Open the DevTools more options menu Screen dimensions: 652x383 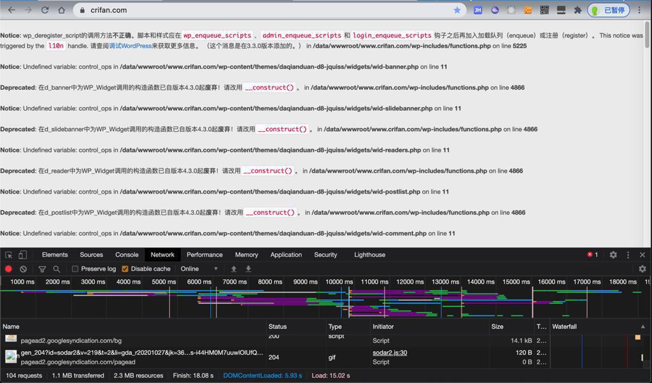pos(628,255)
